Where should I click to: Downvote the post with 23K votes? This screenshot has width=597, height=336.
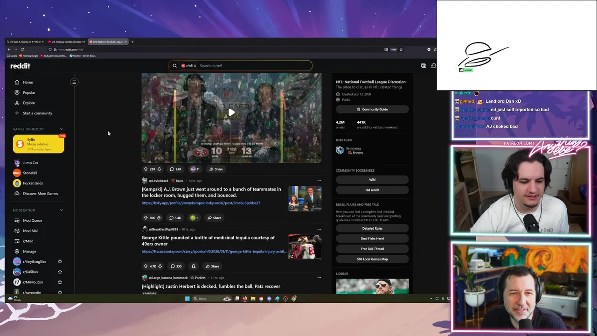click(159, 169)
